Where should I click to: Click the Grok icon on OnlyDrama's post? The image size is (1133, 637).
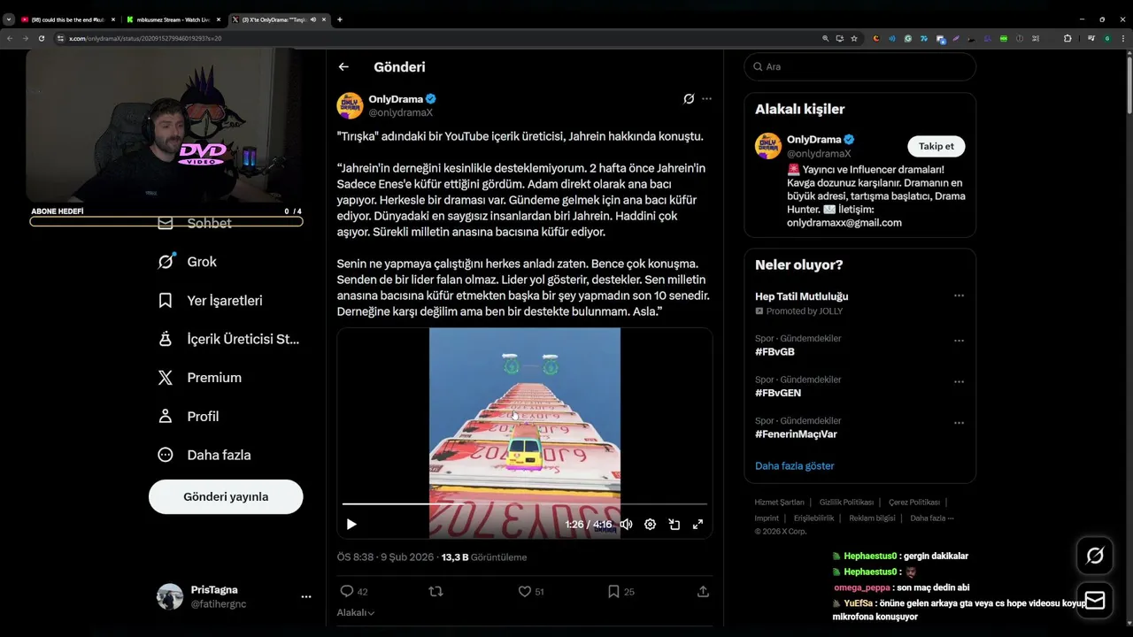click(689, 99)
